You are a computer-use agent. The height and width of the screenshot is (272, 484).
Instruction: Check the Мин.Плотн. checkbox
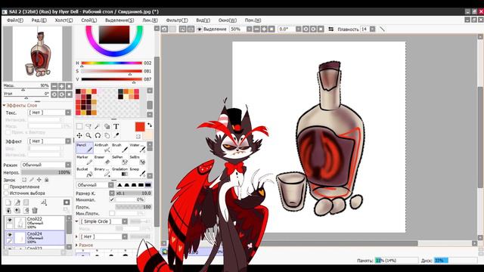[112, 213]
